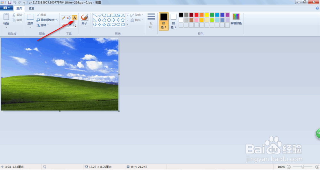This screenshot has width=320, height=170.
Task: Click on the landscape image canvas
Action: coord(60,74)
